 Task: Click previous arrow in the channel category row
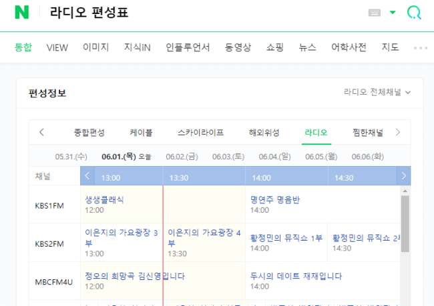pos(41,132)
